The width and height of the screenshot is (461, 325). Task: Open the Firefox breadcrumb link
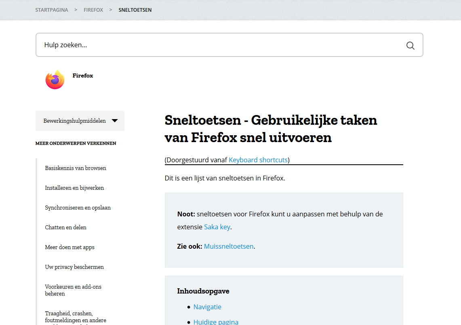[x=93, y=10]
